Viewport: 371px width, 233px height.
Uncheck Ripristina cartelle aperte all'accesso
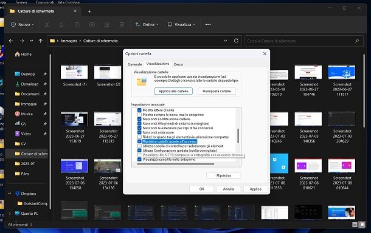[139, 141]
